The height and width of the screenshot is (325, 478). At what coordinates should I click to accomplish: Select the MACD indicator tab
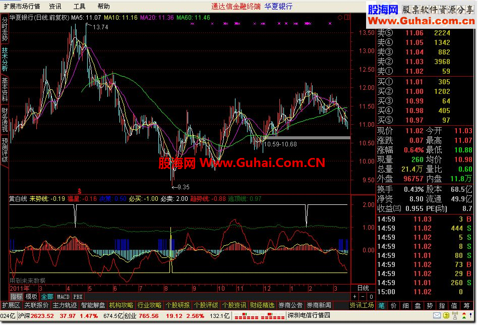click(x=63, y=297)
